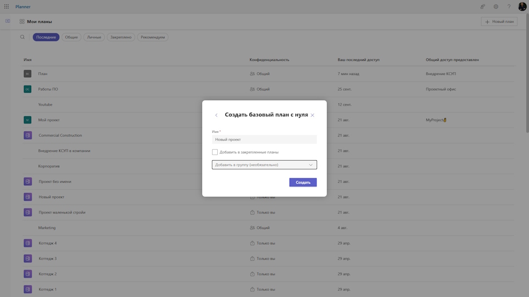529x297 pixels.
Task: Click the Коттедж 4 plan icon
Action: [x=28, y=243]
